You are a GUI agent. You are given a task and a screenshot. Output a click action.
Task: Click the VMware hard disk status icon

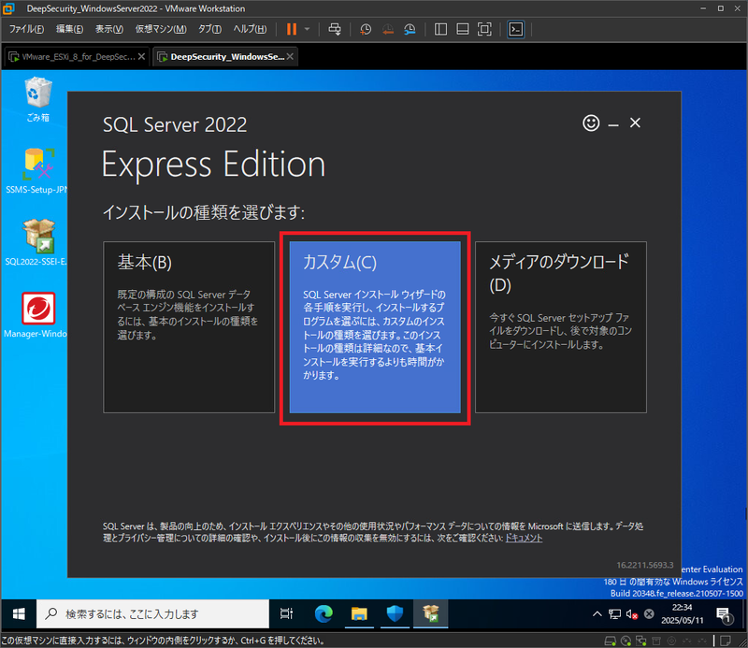[x=610, y=641]
